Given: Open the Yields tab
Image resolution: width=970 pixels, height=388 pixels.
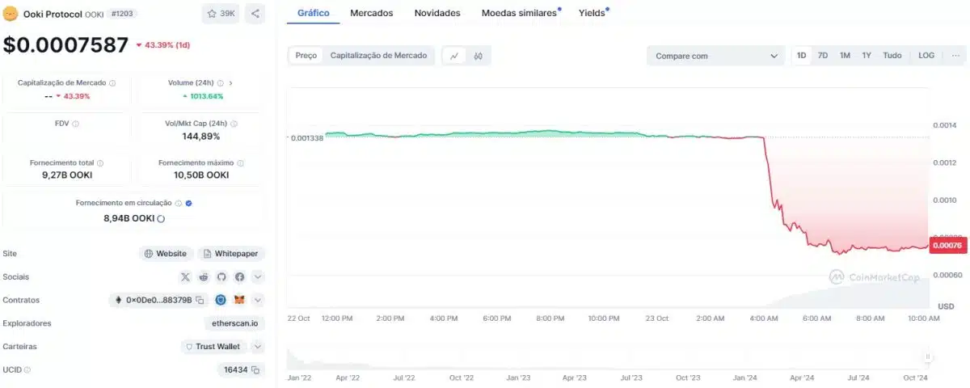Looking at the screenshot, I should pyautogui.click(x=593, y=13).
